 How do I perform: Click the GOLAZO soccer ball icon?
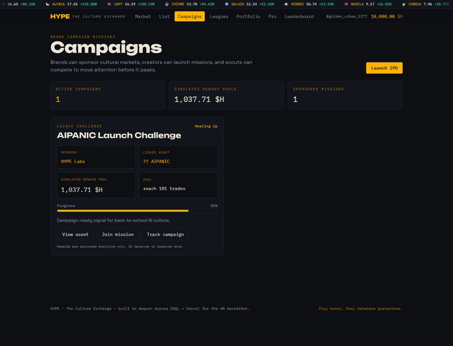[226, 4]
